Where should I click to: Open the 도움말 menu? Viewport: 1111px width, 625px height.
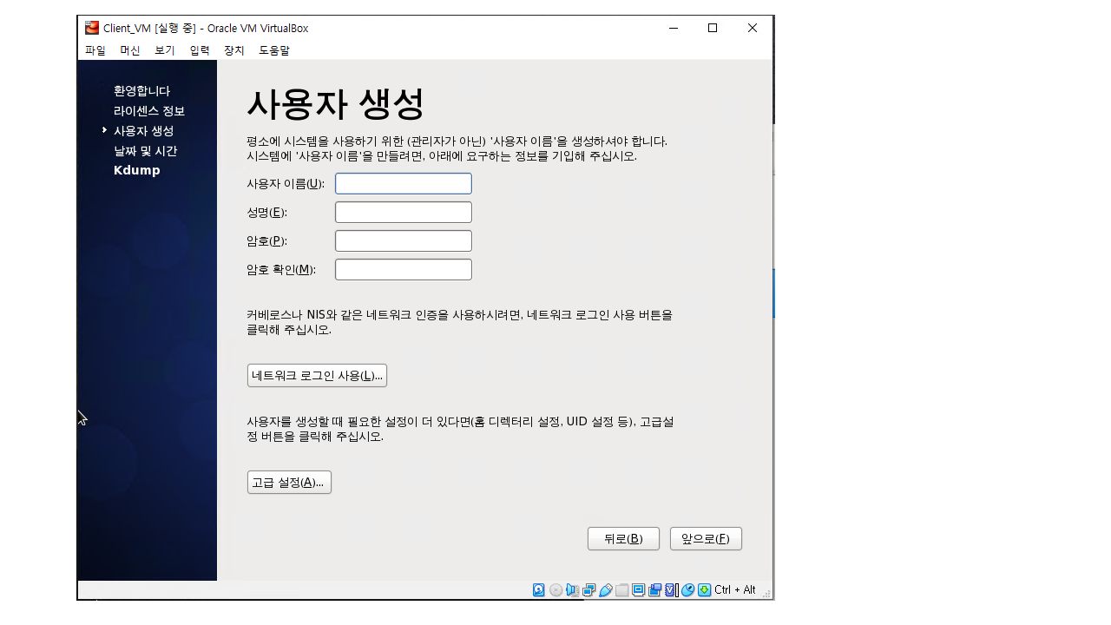point(274,50)
